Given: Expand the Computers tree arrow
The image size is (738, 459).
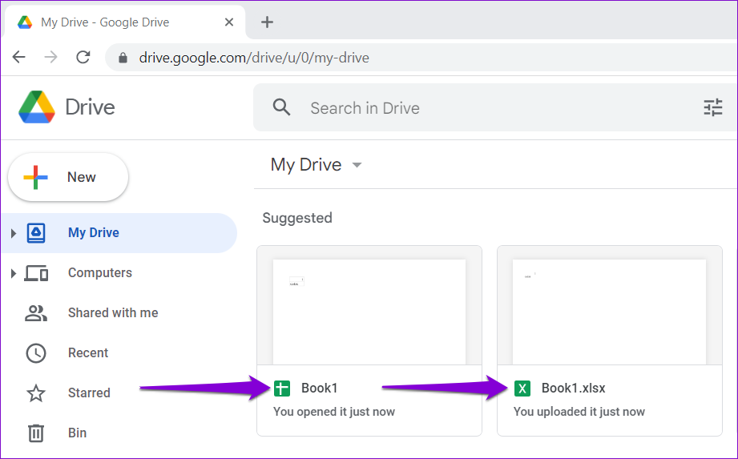Looking at the screenshot, I should (13, 273).
